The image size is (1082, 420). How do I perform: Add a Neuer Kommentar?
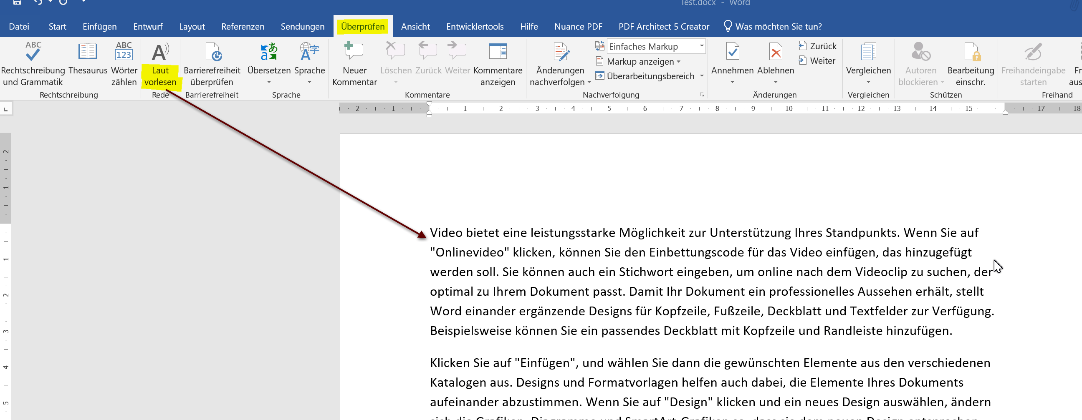pyautogui.click(x=354, y=64)
